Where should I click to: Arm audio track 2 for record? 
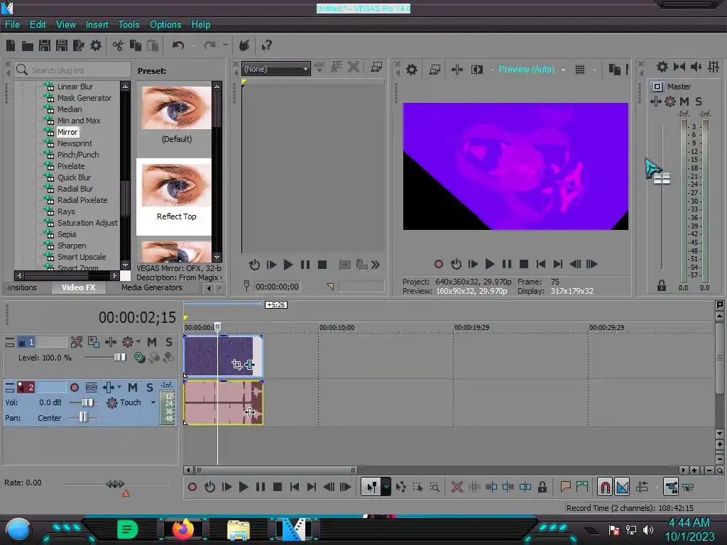point(74,387)
